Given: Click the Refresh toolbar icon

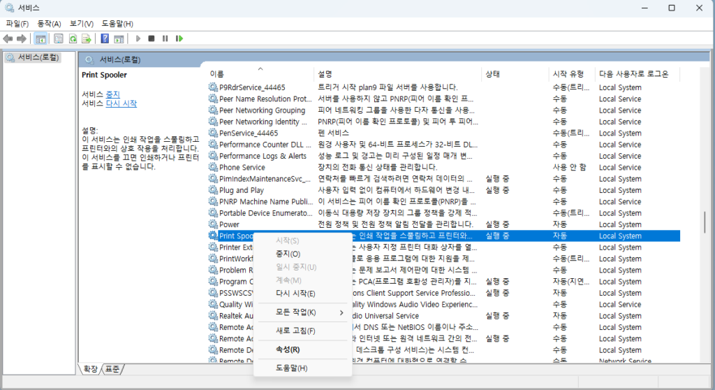Looking at the screenshot, I should (73, 39).
